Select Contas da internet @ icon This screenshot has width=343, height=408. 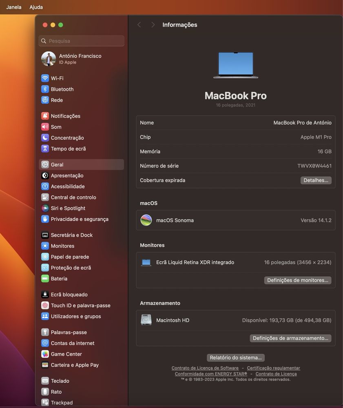tap(45, 343)
